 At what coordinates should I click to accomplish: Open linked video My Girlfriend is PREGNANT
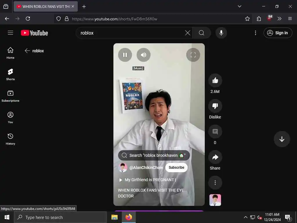coord(147,180)
